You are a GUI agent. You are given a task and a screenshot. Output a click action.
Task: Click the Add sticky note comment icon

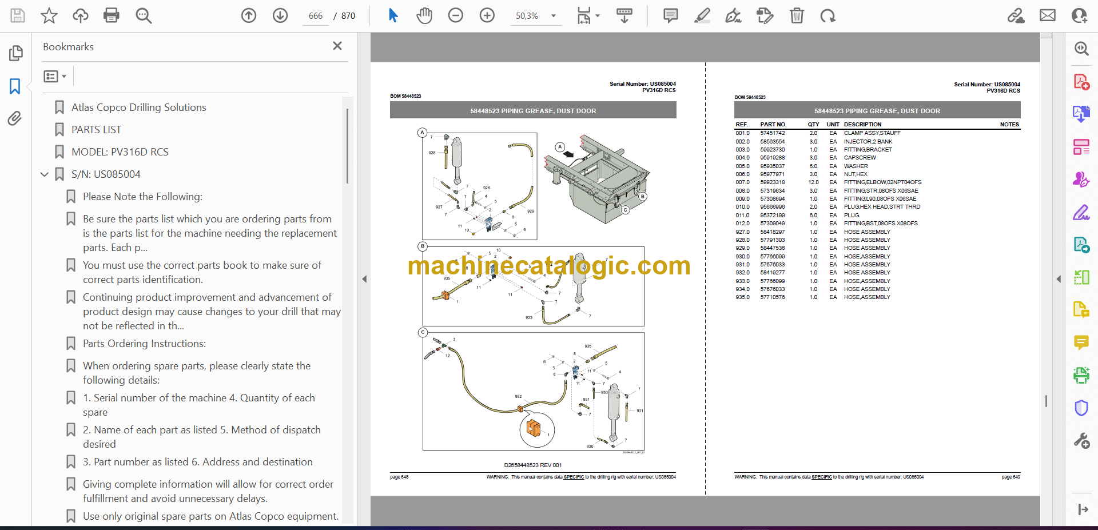click(670, 15)
